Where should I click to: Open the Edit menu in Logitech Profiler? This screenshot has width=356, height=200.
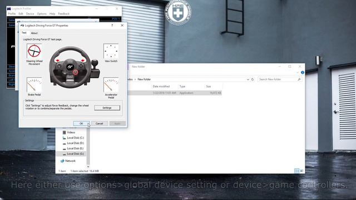tap(21, 14)
